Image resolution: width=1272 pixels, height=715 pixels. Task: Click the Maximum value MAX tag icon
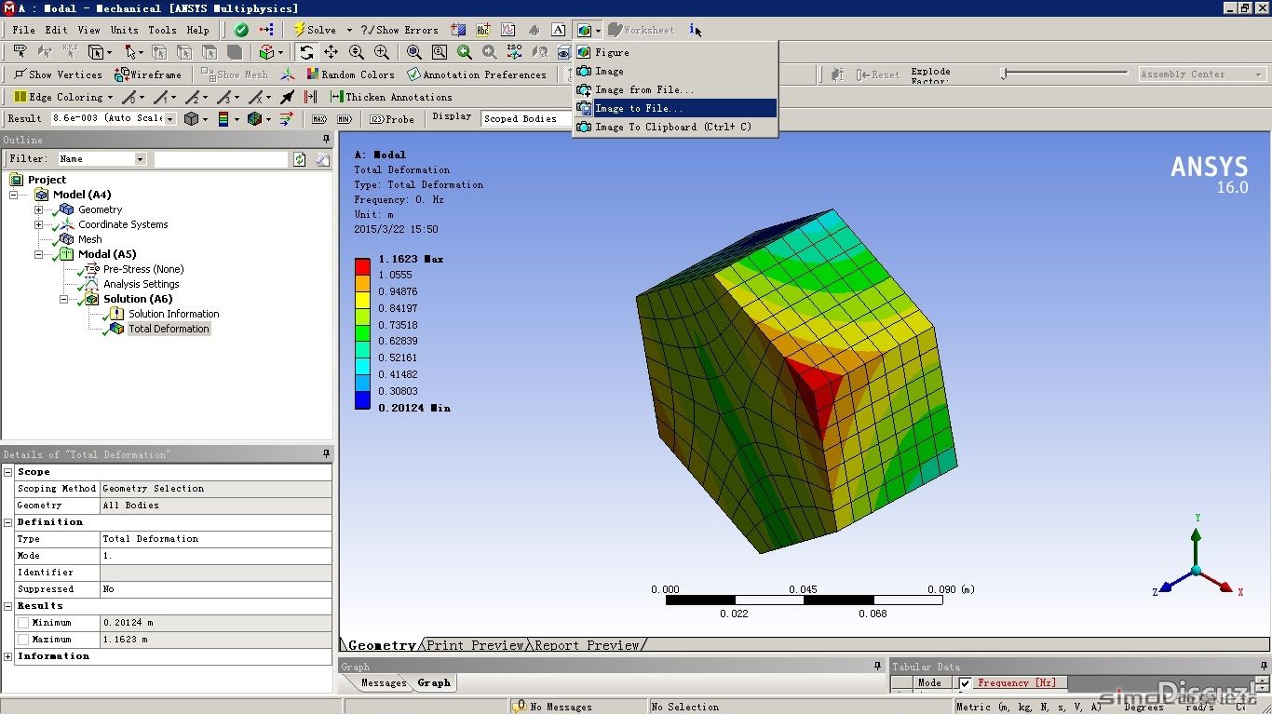(x=319, y=119)
